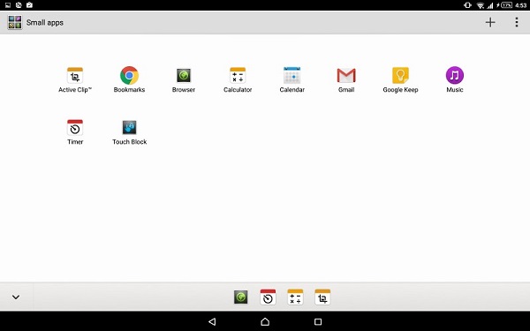Tap the Timer shortcut in bottom tray
The image size is (530, 331).
[268, 297]
